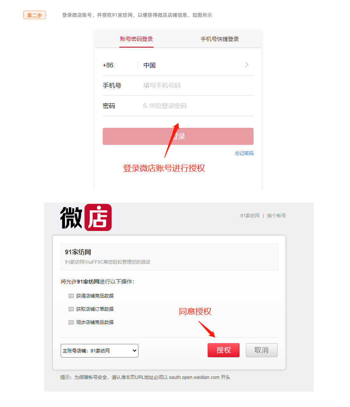350x407 pixels.
Task: Open the +86 country code selector
Action: point(108,65)
